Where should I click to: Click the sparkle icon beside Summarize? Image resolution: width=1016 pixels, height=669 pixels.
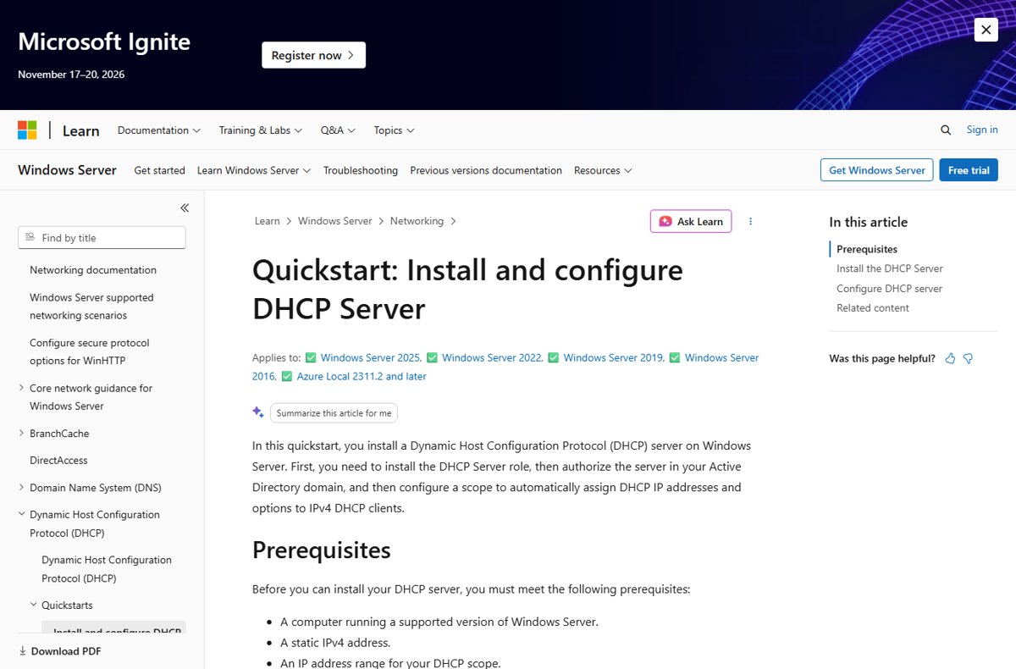(x=258, y=412)
